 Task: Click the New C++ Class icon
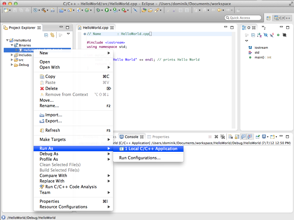(87, 10)
